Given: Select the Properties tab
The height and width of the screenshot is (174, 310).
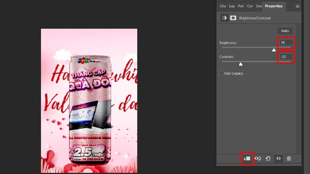Looking at the screenshot, I should [x=274, y=6].
